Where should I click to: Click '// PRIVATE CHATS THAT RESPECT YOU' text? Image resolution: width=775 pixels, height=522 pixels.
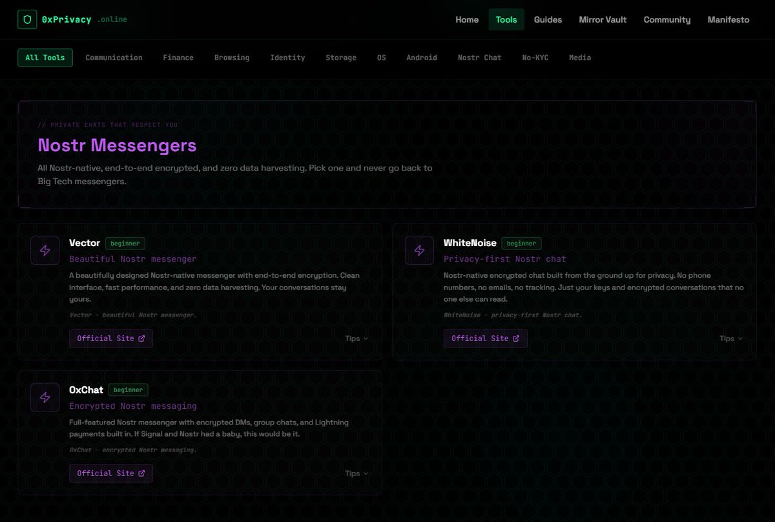click(x=108, y=125)
